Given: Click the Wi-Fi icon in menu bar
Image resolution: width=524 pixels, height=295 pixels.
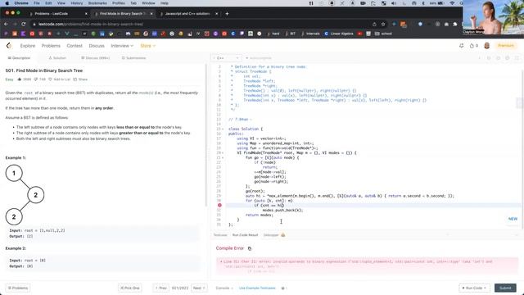Looking at the screenshot, I should coord(452,3).
